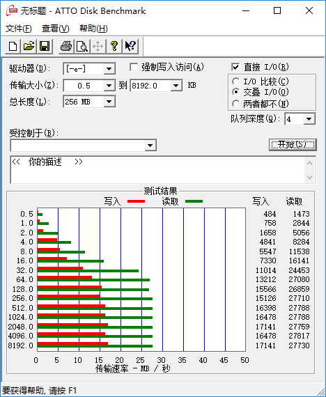The height and width of the screenshot is (397, 326).
Task: Click the write value 17141 in the 8192.0 row
Action: pyautogui.click(x=265, y=345)
